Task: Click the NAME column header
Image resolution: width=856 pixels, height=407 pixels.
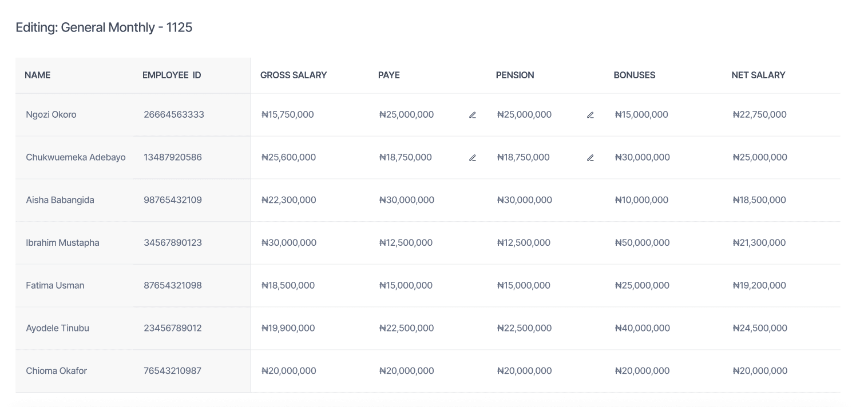Action: 38,75
